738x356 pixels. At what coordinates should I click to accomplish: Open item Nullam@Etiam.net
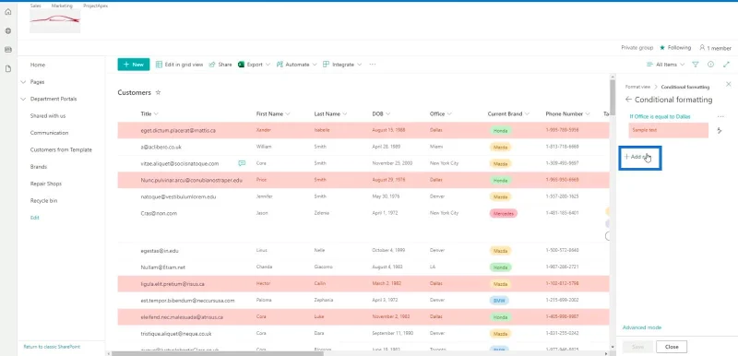pyautogui.click(x=163, y=267)
